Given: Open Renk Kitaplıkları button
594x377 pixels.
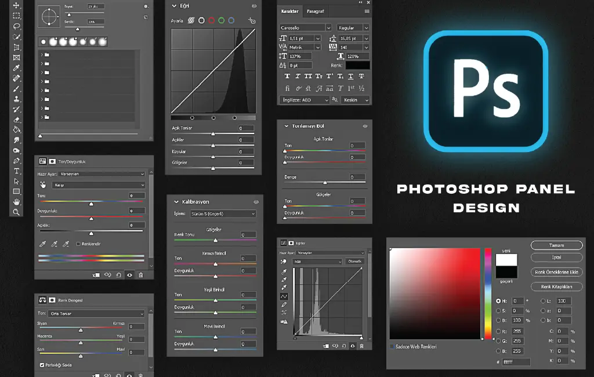Looking at the screenshot, I should click(556, 287).
